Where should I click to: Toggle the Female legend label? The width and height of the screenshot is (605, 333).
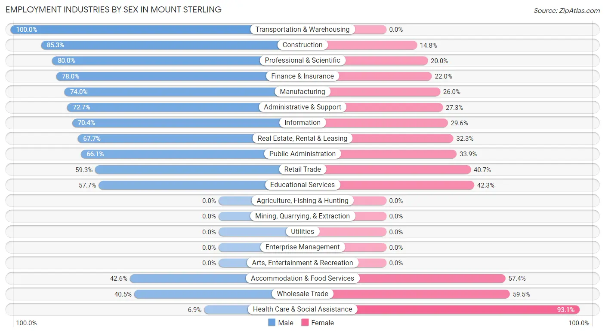click(x=322, y=323)
